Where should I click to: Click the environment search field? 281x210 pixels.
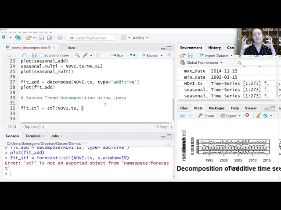(255, 63)
